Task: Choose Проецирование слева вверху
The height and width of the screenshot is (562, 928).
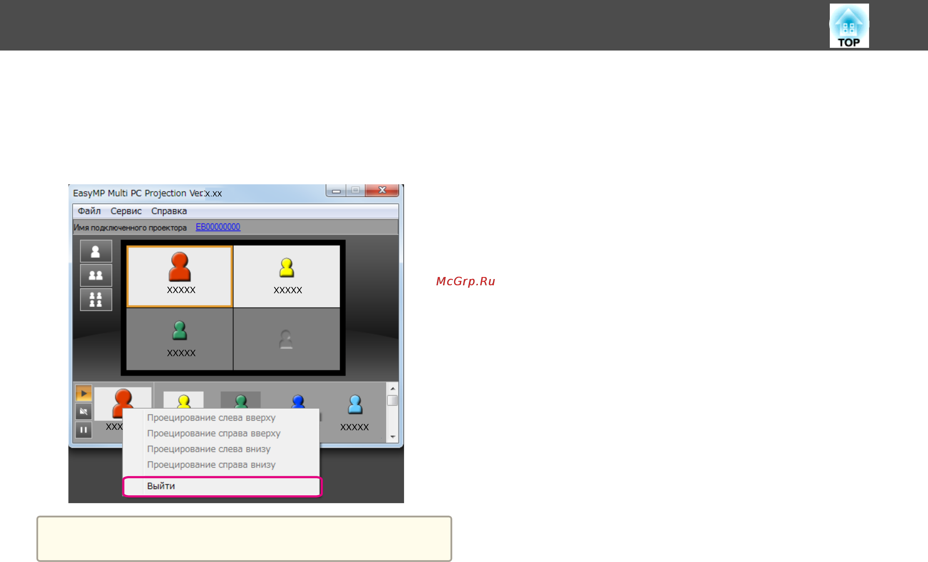Action: 221,418
